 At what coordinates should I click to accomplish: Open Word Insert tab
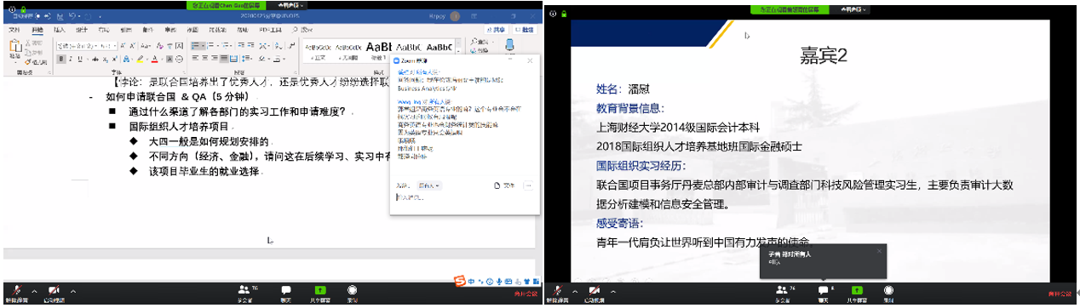click(59, 29)
